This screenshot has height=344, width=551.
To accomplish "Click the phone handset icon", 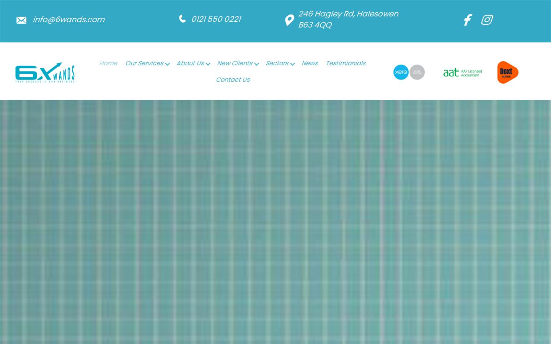I will (x=183, y=19).
